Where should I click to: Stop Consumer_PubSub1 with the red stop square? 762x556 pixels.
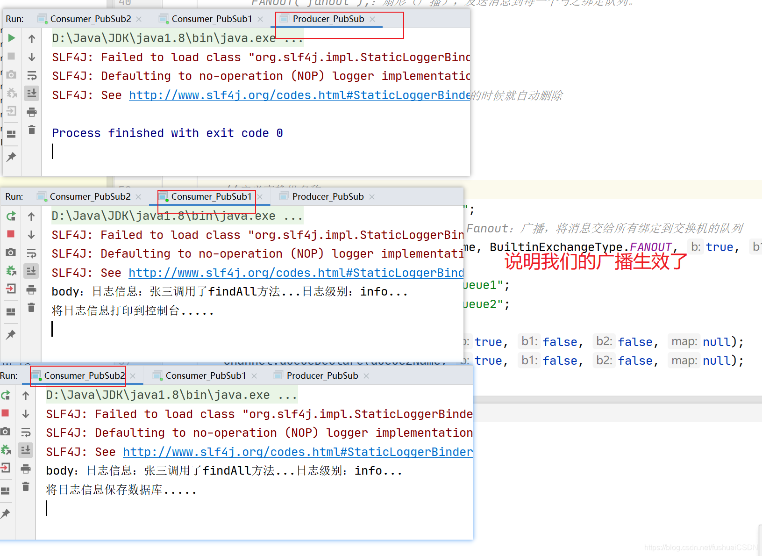point(11,234)
